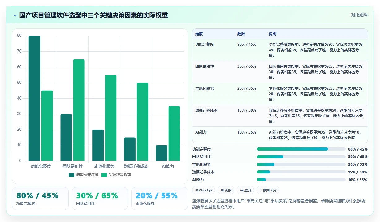Click the 进度 tag chip
The width and height of the screenshot is (380, 222).
[245, 190]
